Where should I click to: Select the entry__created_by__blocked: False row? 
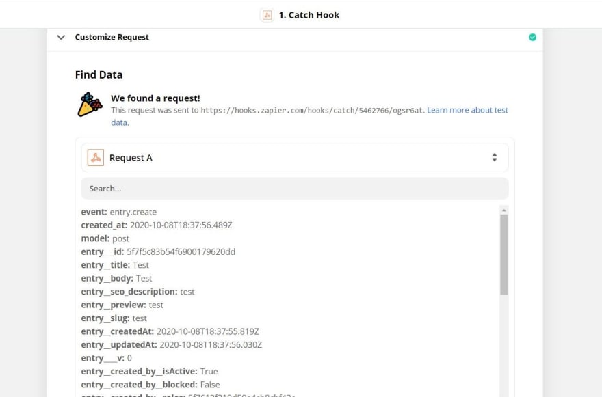150,385
